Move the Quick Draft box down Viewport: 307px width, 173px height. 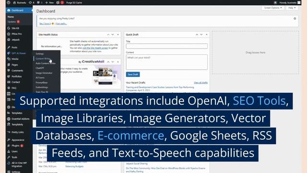click(x=201, y=35)
